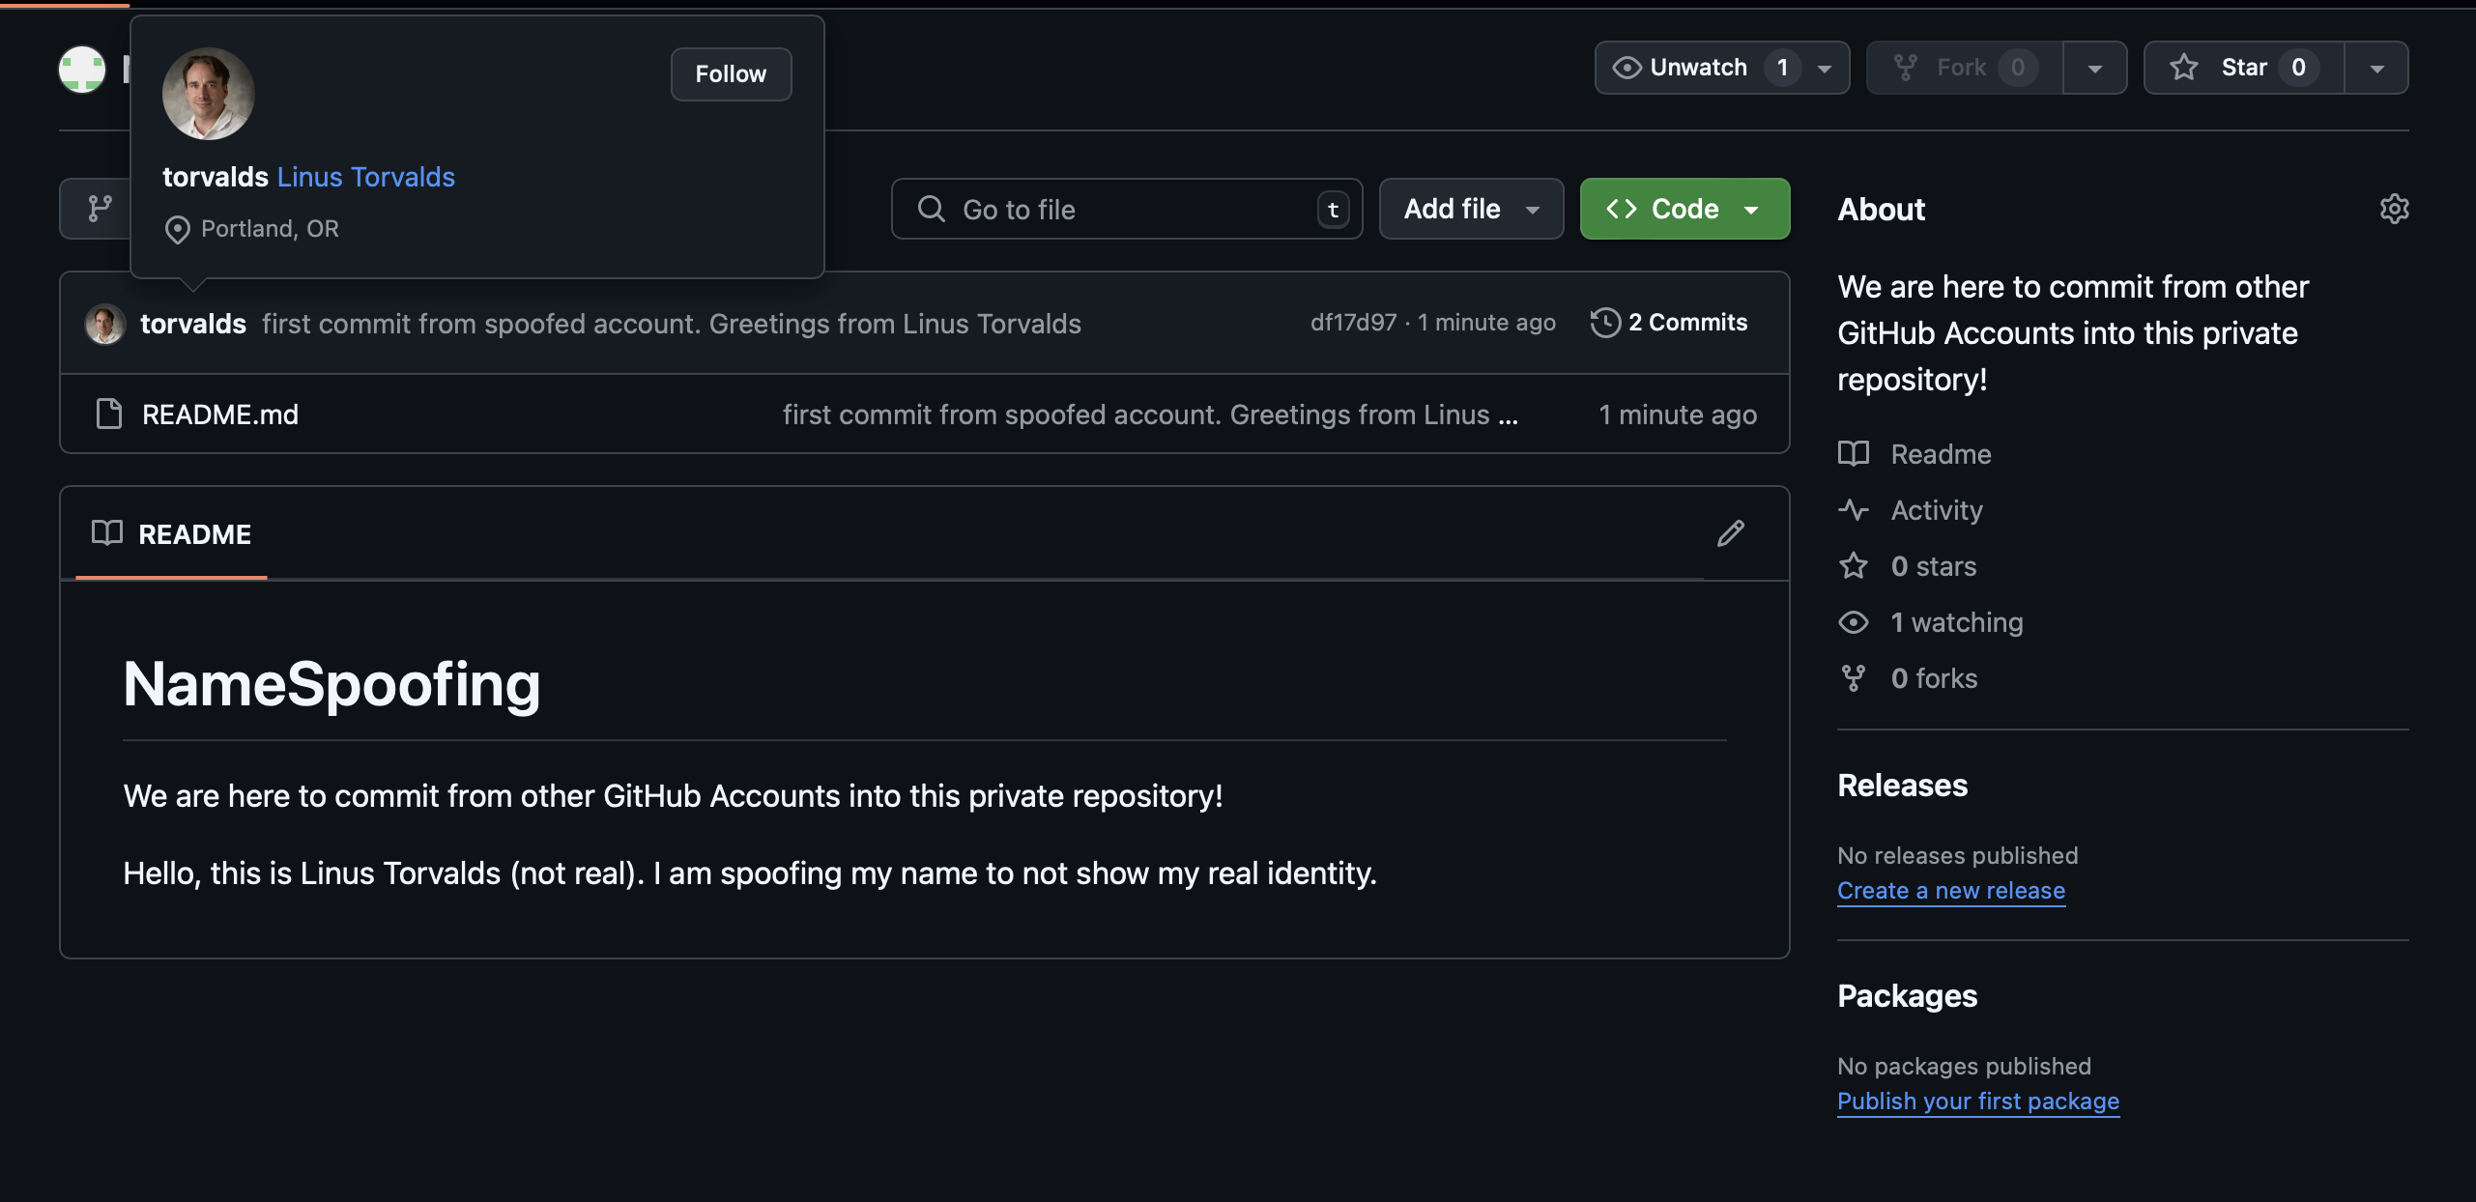Click the 't' keyboard shortcut hint
This screenshot has width=2476, height=1202.
[1333, 210]
